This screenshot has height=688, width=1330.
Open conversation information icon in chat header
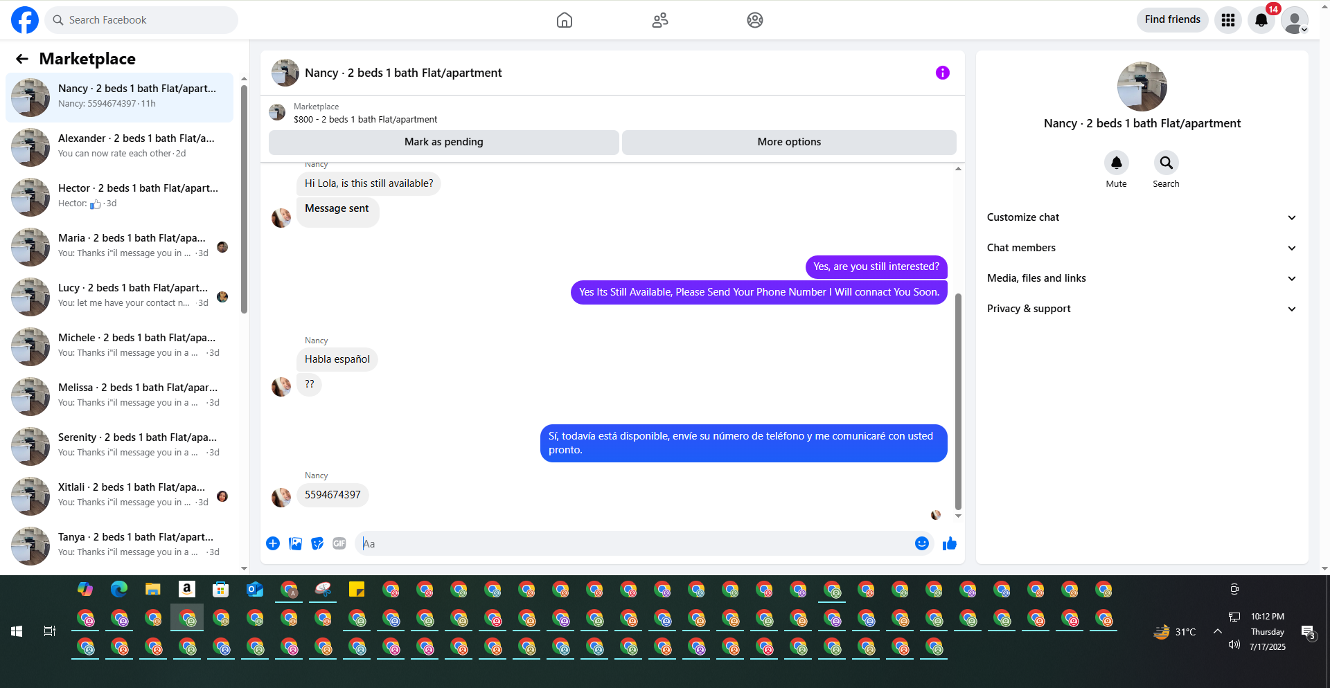[943, 73]
